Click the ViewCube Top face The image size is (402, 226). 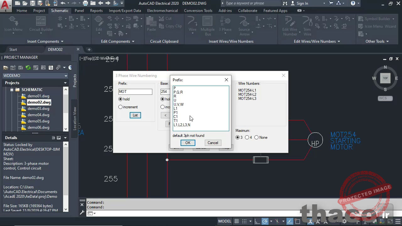[x=385, y=78]
